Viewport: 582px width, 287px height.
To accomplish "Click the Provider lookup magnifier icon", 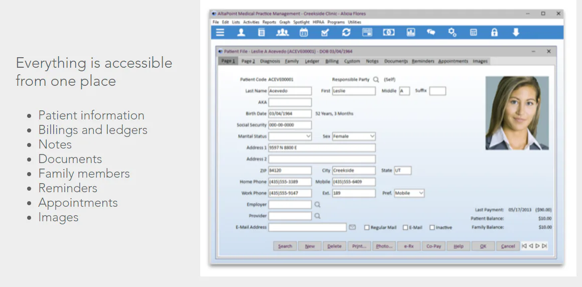I will pyautogui.click(x=318, y=216).
